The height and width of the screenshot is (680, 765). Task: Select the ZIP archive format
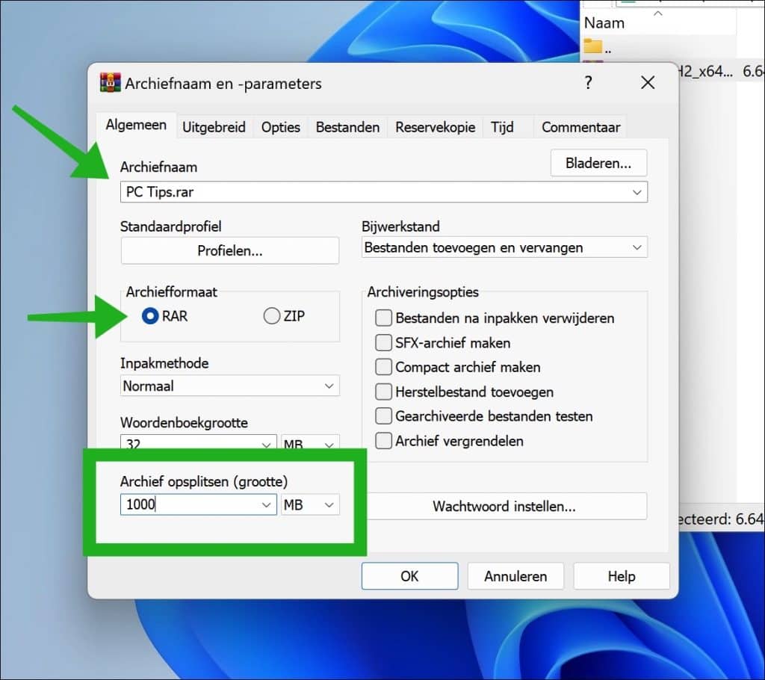pyautogui.click(x=272, y=316)
